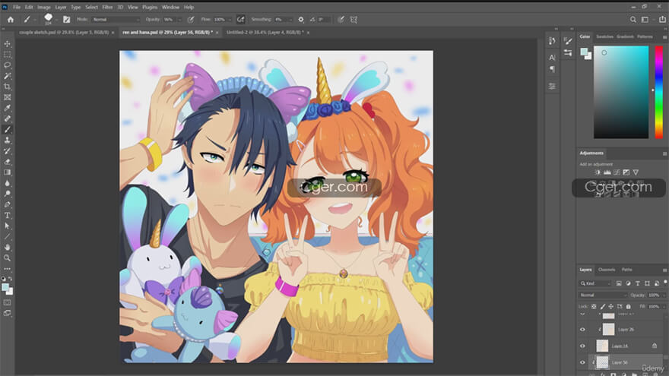Open the Flow dropdown arrow

pos(230,20)
